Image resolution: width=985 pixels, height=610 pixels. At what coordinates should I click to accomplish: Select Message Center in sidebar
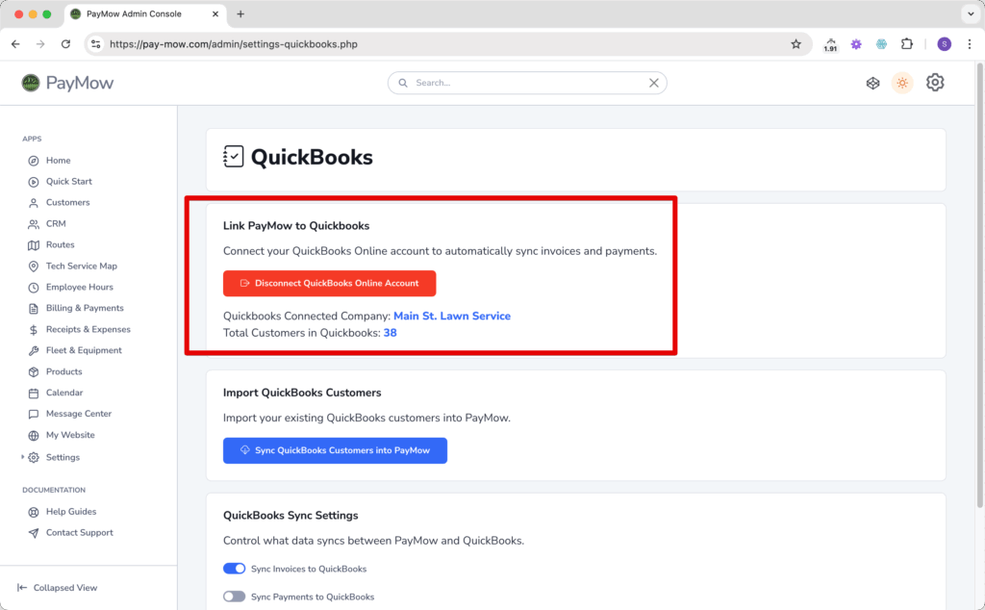pyautogui.click(x=79, y=414)
